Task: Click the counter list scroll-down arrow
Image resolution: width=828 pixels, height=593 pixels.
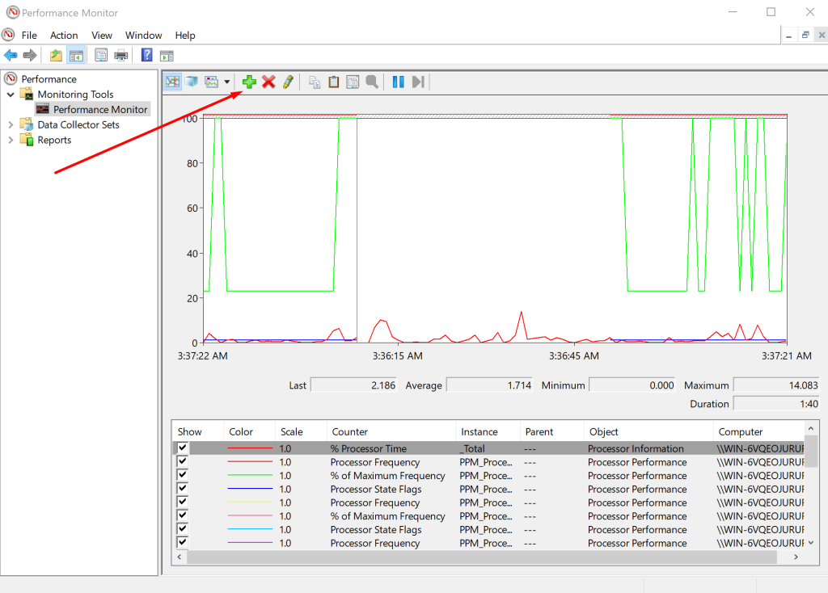Action: 811,542
